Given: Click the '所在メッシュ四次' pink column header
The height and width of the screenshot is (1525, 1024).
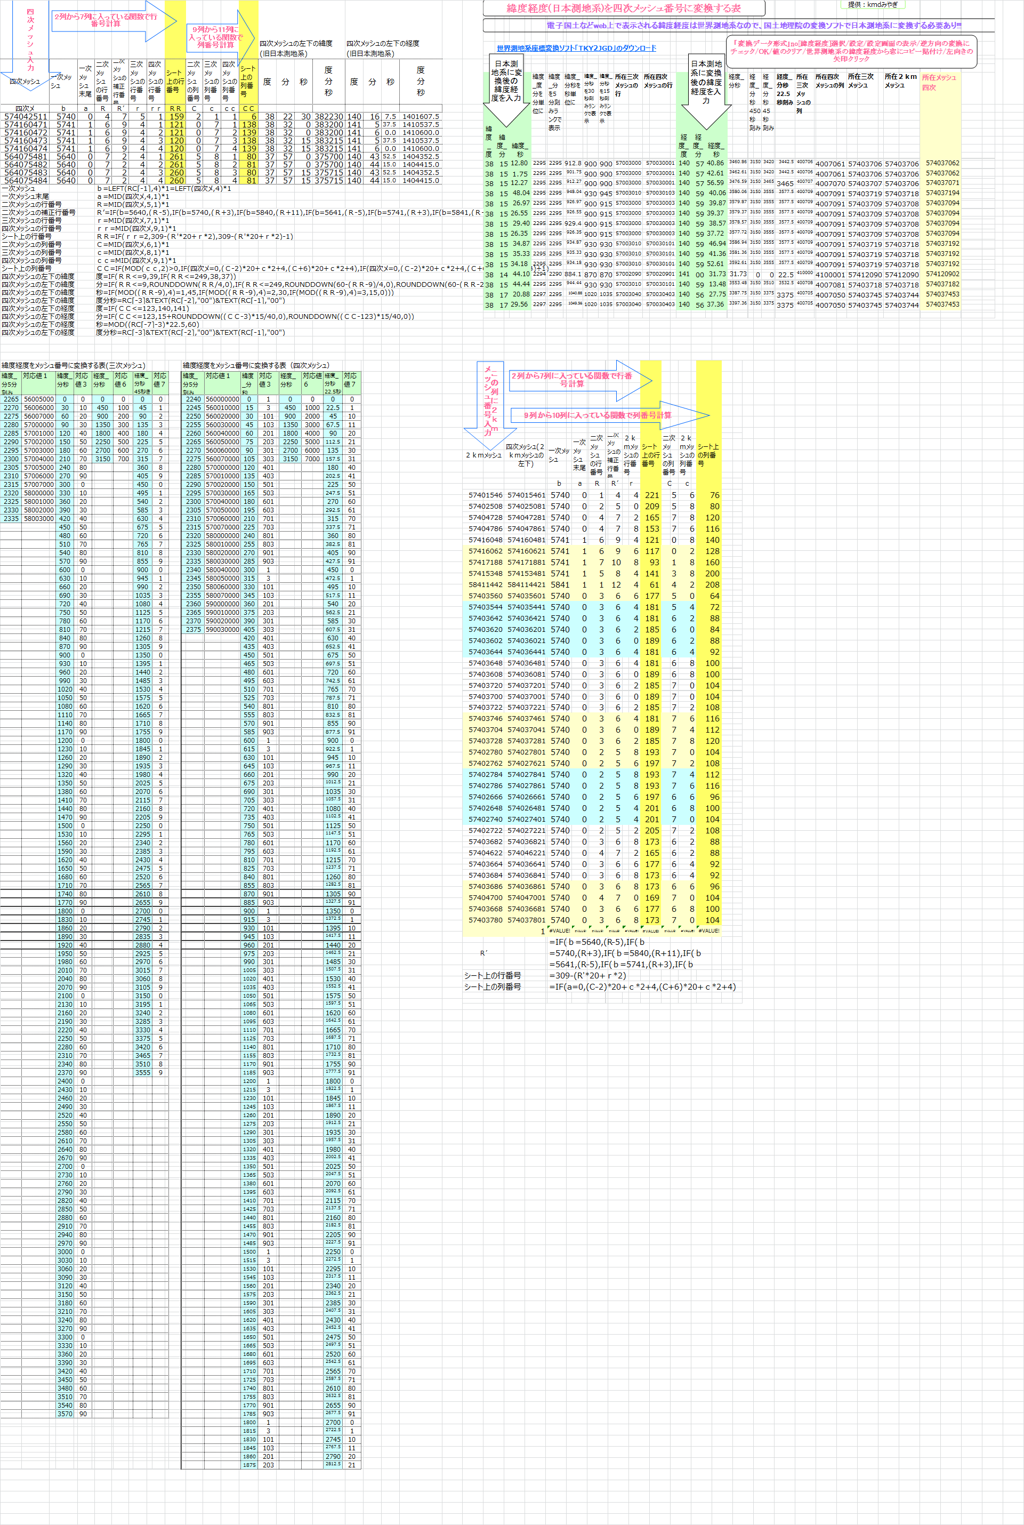Looking at the screenshot, I should (939, 82).
